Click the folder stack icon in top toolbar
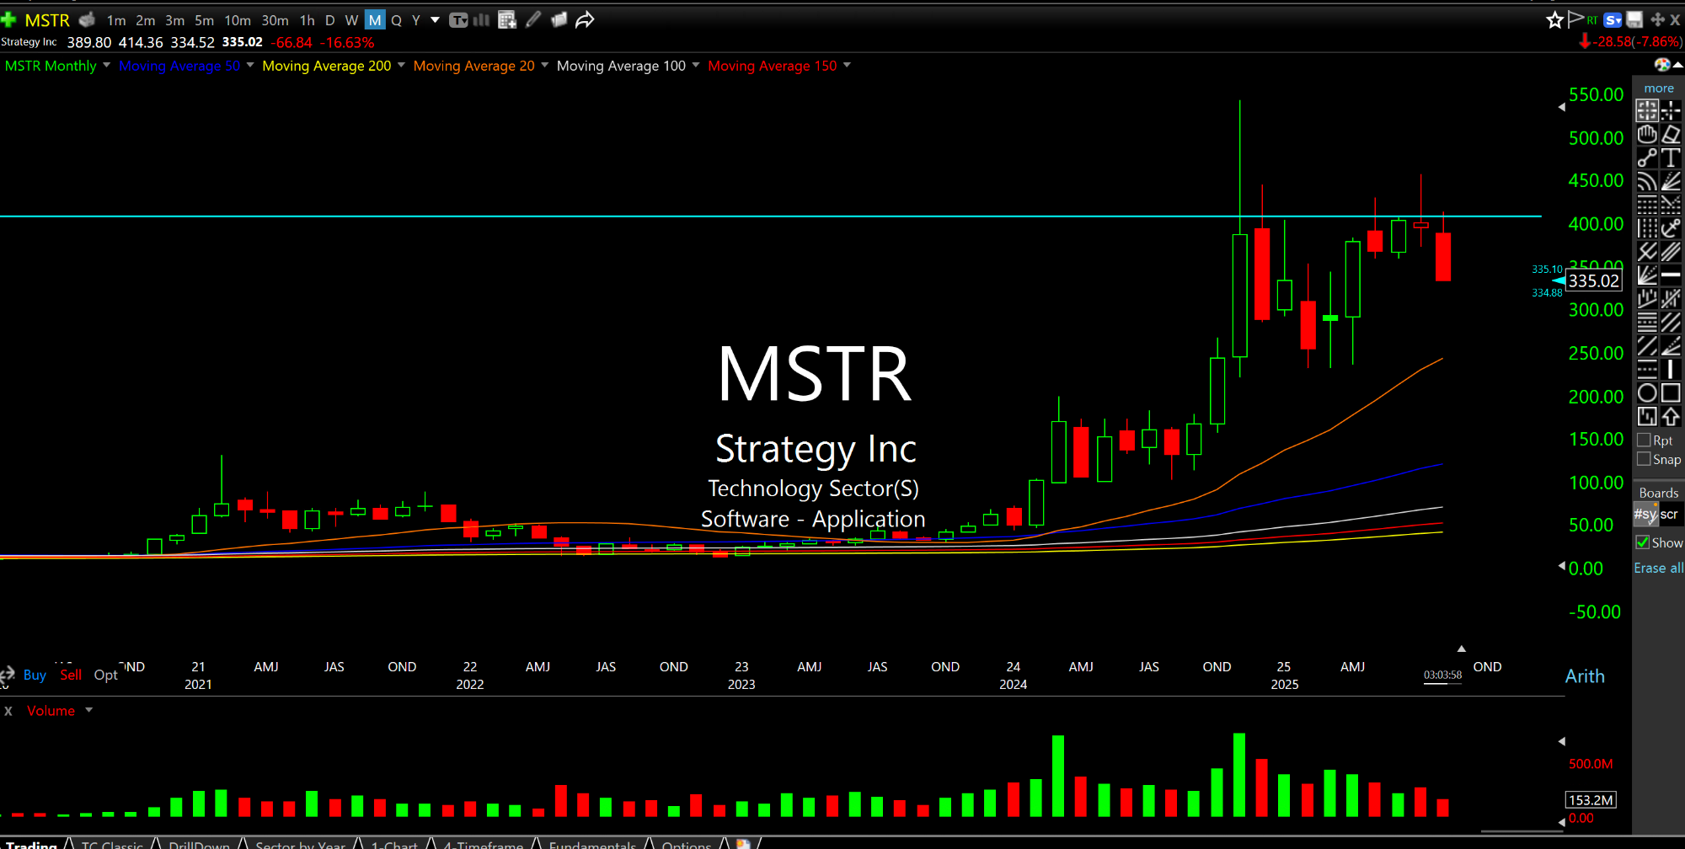 pyautogui.click(x=559, y=19)
